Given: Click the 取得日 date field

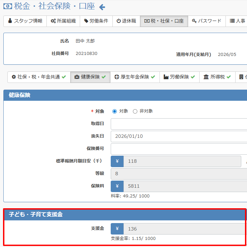Looking at the screenshot, I should click(178, 124).
